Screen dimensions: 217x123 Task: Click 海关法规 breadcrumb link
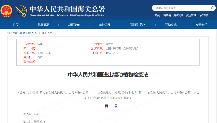[x=47, y=33]
